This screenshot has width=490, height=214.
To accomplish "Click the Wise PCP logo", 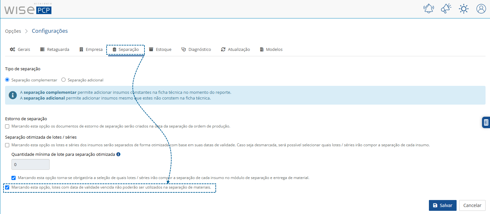I will (28, 9).
